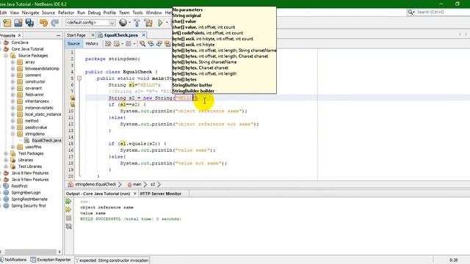
Task: Click the Undo arrow icon
Action: (44, 23)
